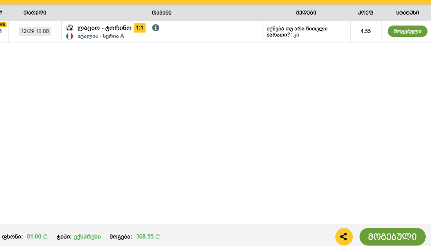Click the large green მოგებული button at bottom
Viewport: 431px width, 246px height.
pyautogui.click(x=393, y=237)
